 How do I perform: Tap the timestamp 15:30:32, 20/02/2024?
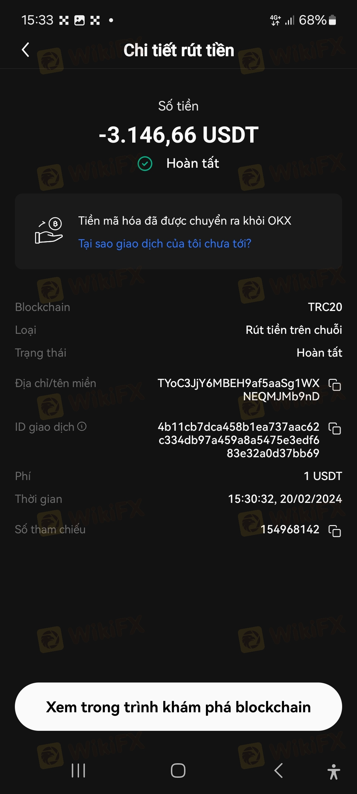[x=285, y=499]
